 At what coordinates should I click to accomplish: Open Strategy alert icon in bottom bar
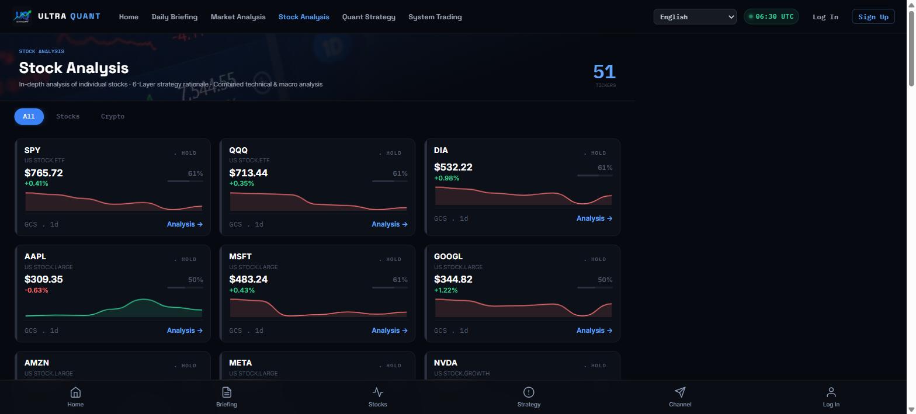pos(529,392)
